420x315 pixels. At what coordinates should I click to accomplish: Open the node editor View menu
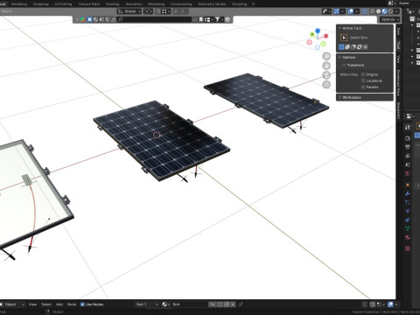[32, 304]
